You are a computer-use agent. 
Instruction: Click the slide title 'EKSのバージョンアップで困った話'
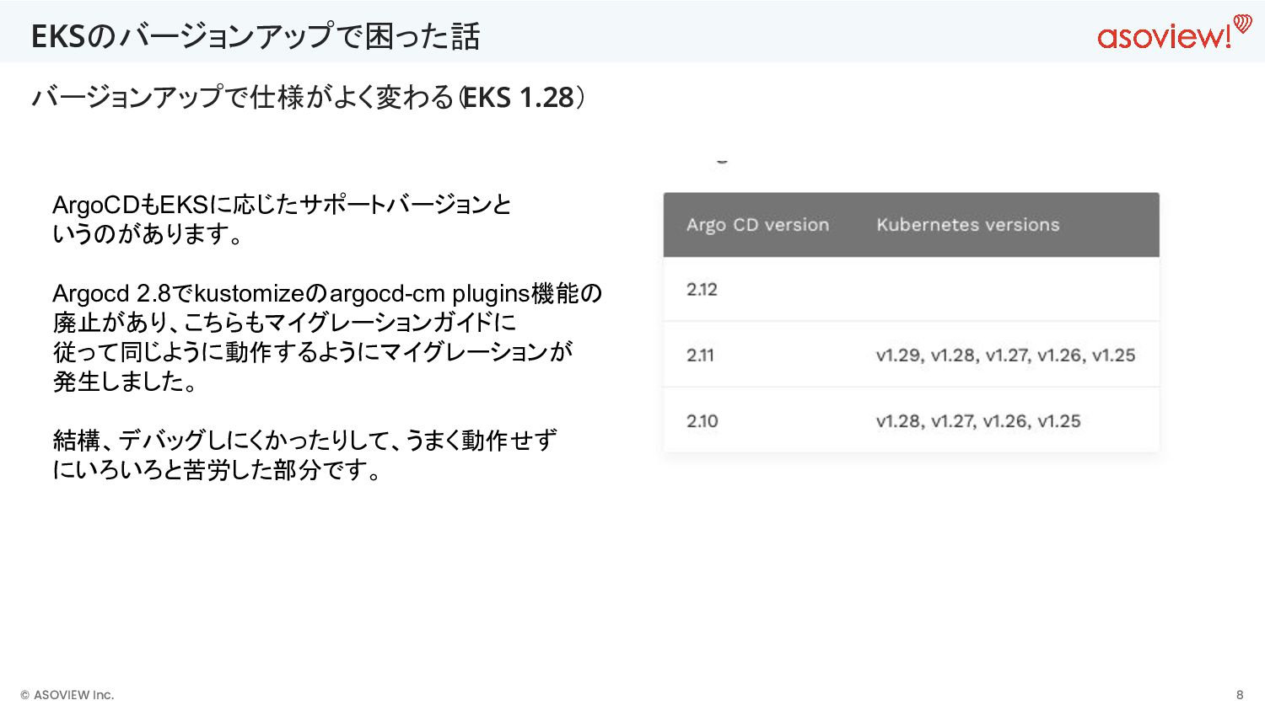tap(256, 36)
